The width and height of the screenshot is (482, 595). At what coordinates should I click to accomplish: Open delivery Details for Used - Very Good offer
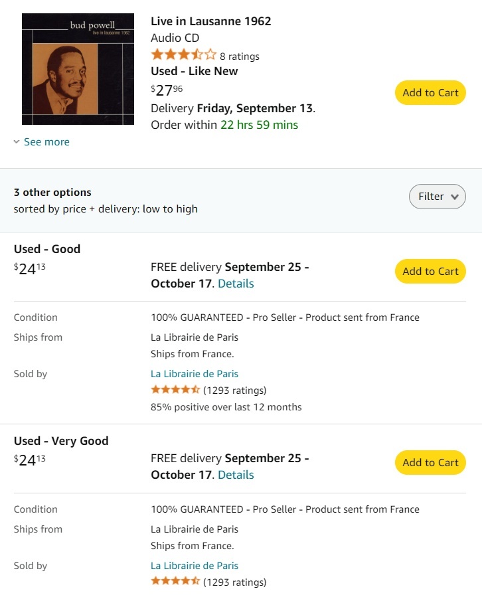[236, 475]
